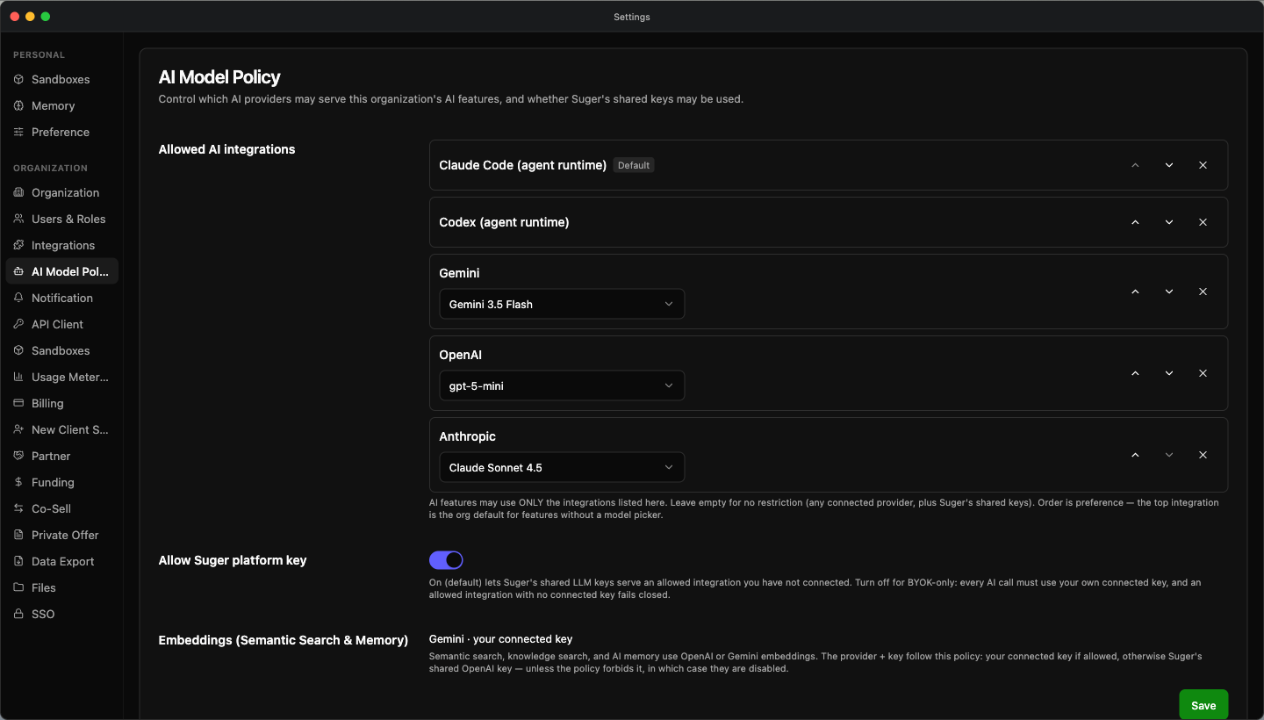Click the Integrations puzzle icon
The height and width of the screenshot is (720, 1264).
(18, 245)
